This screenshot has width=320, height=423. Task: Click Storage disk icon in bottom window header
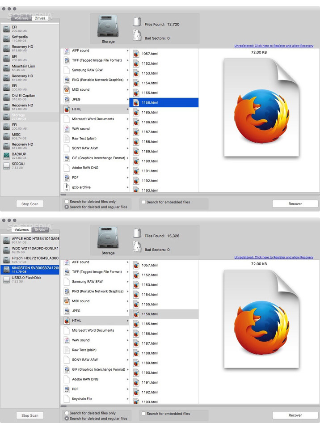click(x=108, y=238)
